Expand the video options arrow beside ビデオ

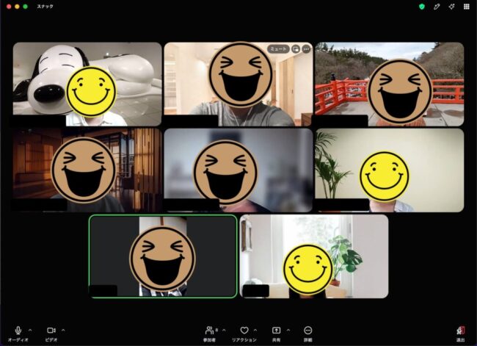(x=63, y=330)
